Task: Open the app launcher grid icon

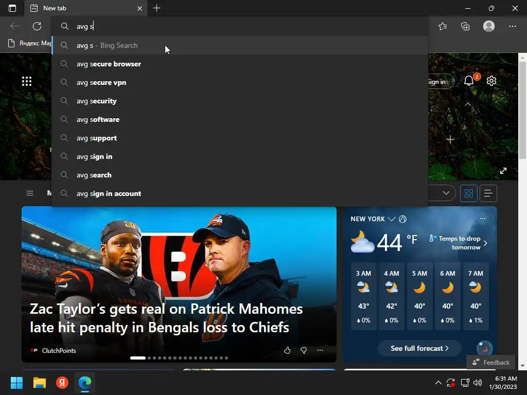Action: pos(27,81)
